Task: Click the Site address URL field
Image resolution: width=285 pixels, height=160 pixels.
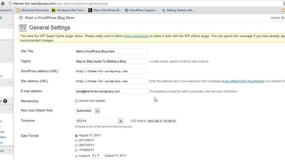Action: click(x=111, y=81)
